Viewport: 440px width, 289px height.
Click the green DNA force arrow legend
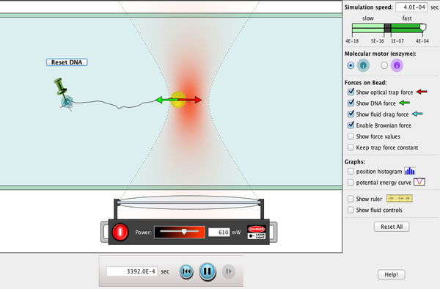tap(404, 103)
